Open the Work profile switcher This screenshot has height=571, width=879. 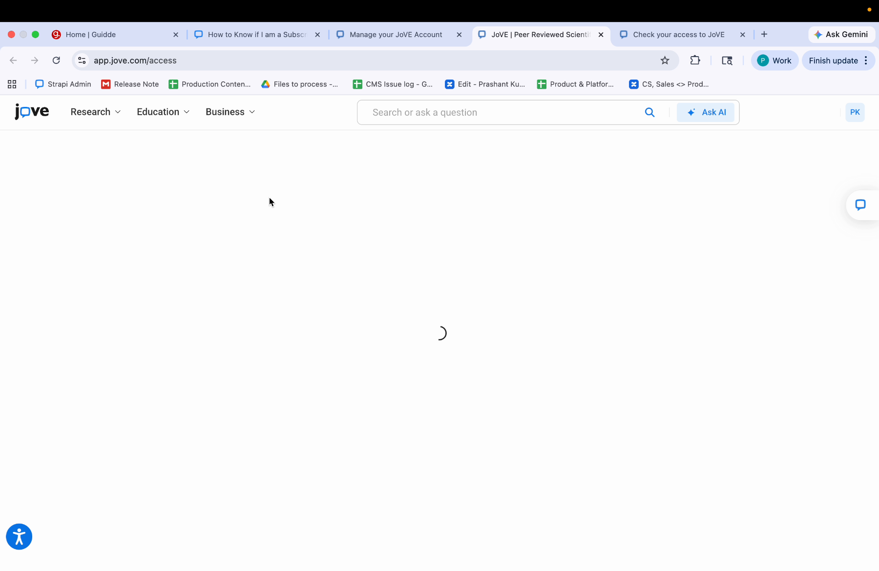775,60
